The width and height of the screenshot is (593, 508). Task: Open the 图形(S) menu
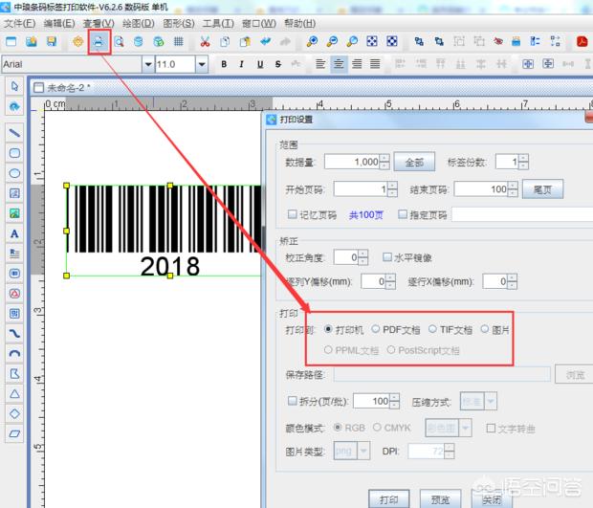pyautogui.click(x=179, y=24)
